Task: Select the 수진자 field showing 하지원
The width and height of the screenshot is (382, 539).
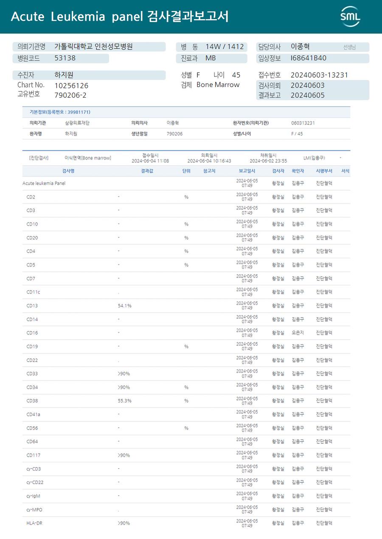Action: 64,75
